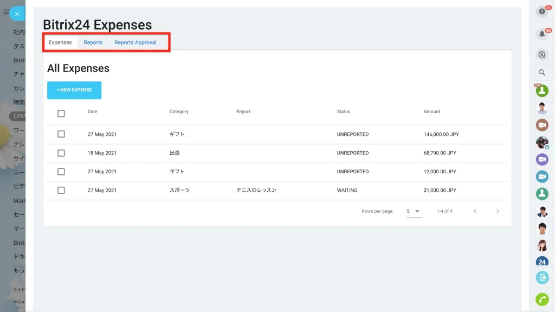Image resolution: width=555 pixels, height=312 pixels.
Task: Click the All Expenses heading
Action: (78, 68)
